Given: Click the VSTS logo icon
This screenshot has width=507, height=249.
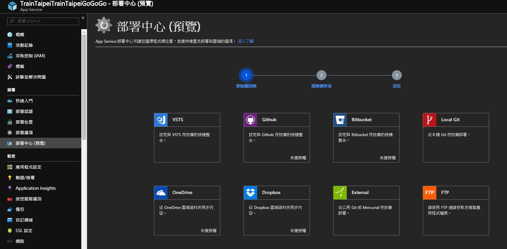Looking at the screenshot, I should pyautogui.click(x=161, y=120).
